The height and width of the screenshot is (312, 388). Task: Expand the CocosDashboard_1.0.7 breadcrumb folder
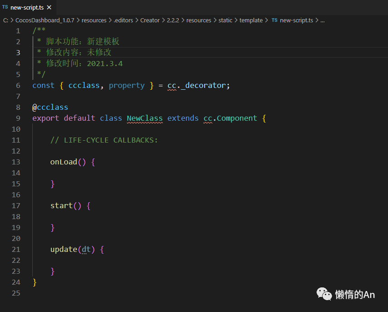pyautogui.click(x=45, y=20)
